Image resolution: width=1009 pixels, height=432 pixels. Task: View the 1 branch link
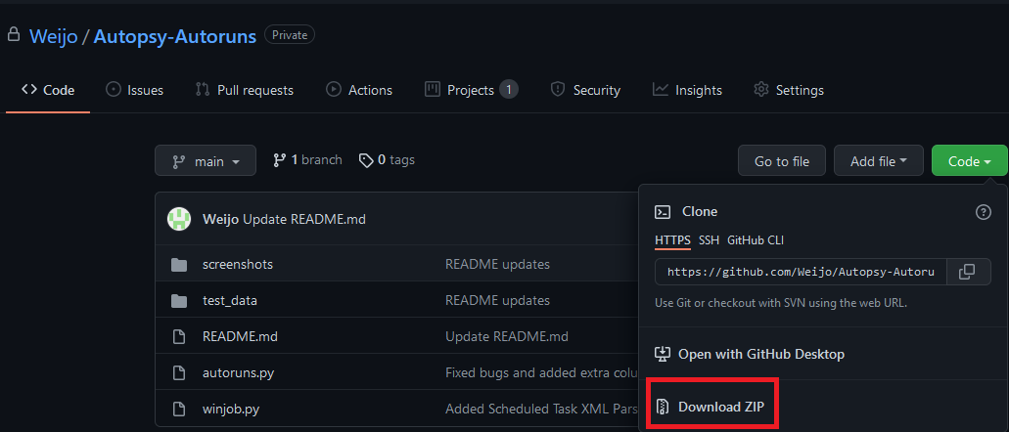click(x=307, y=160)
